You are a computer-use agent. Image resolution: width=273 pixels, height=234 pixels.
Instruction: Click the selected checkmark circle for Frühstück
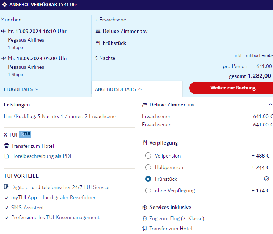(x=266, y=179)
